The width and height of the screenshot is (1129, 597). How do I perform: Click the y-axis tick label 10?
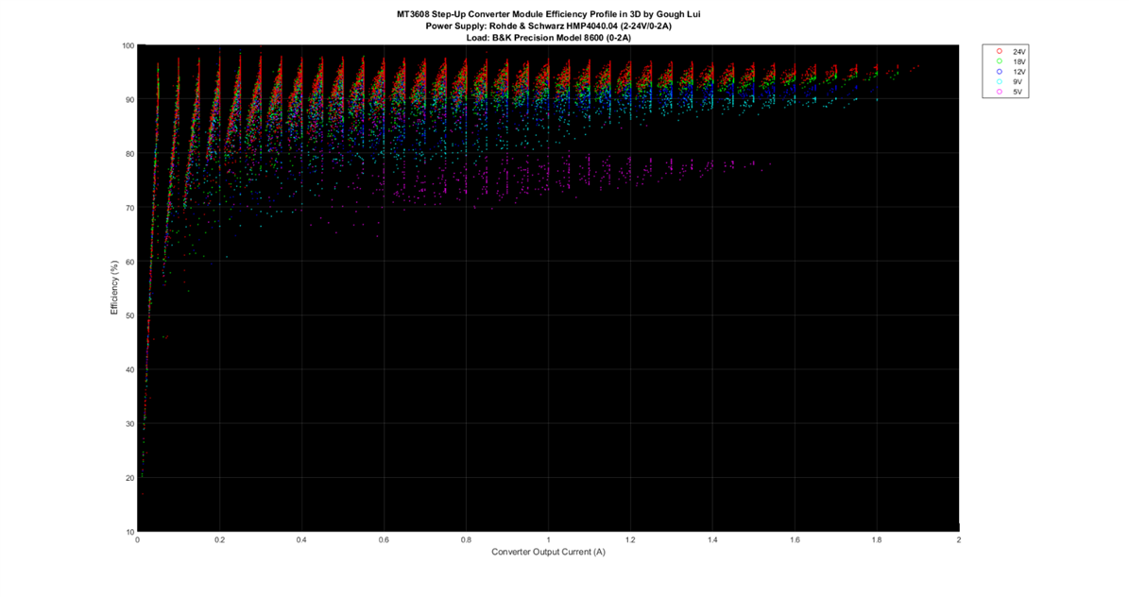pyautogui.click(x=129, y=532)
